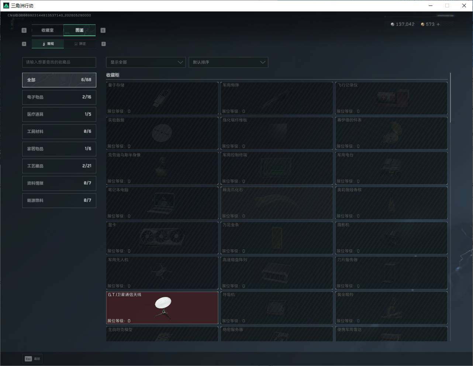Screen dimensions: 473x366
Task: Open the 军用无人机 collectible card
Action: pos(162,273)
